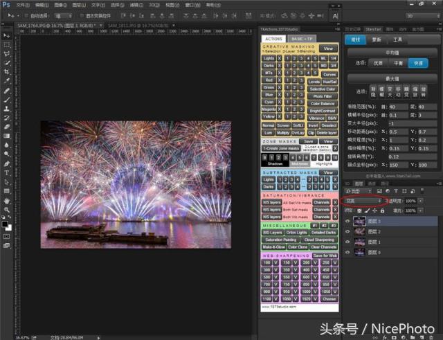Screen dimensions: 443x340
Task: Click the foreground color swatch
Action: [x=5, y=224]
